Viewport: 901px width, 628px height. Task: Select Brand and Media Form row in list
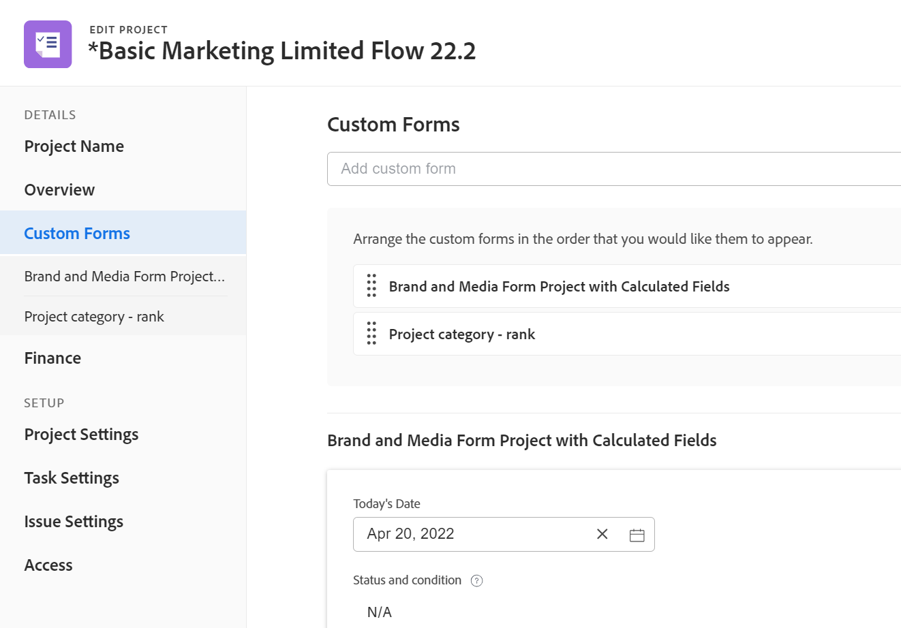coord(559,287)
